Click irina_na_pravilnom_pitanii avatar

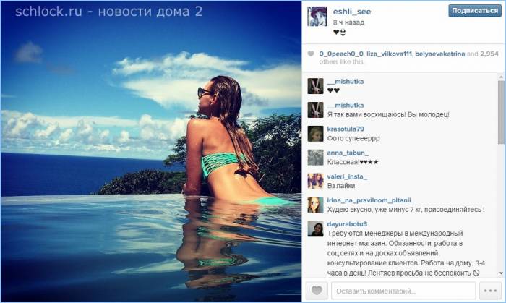(x=315, y=205)
